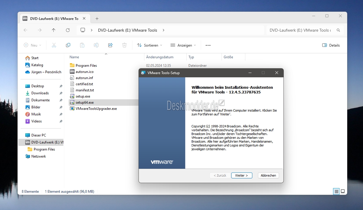Open the Neu dropdown menu
The width and height of the screenshot is (363, 210).
[33, 45]
